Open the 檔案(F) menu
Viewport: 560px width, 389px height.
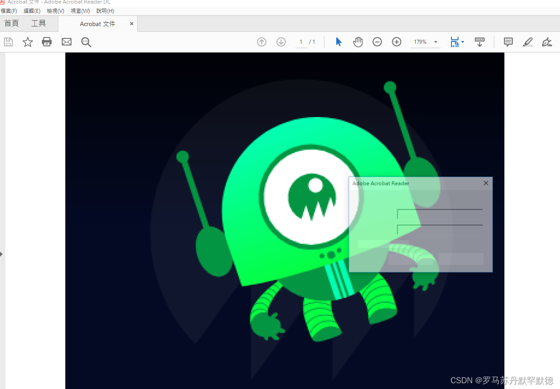pos(9,11)
